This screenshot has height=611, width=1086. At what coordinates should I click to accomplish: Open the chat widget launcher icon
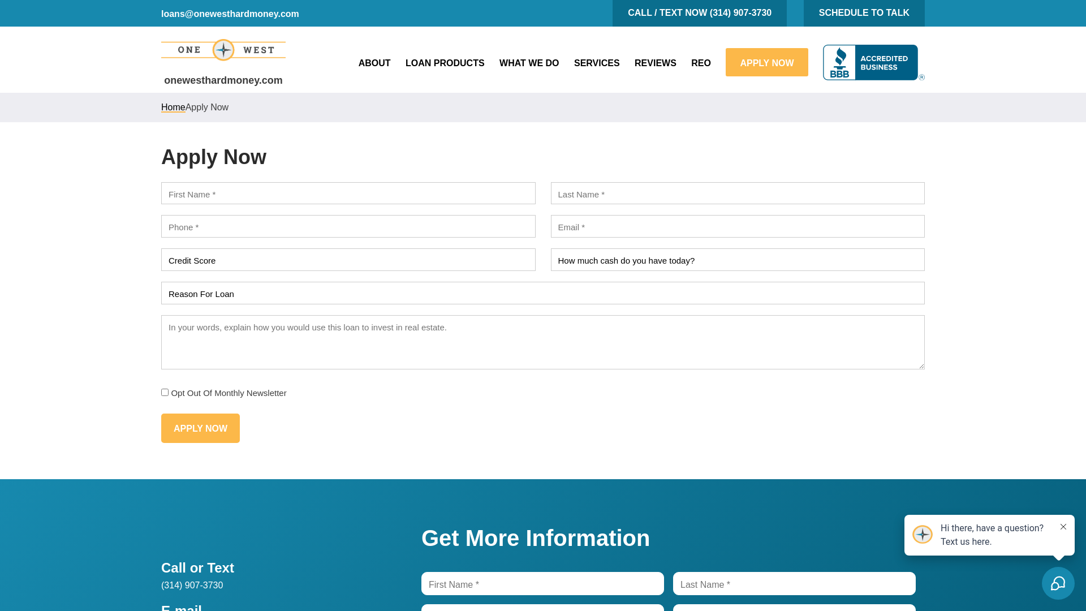click(x=1058, y=583)
